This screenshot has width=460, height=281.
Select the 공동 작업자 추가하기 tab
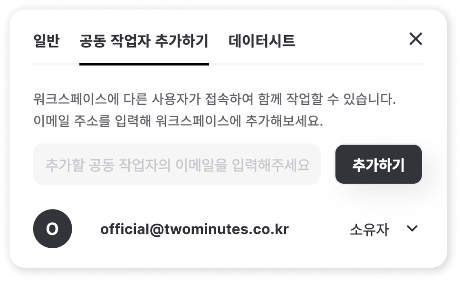[x=144, y=41]
